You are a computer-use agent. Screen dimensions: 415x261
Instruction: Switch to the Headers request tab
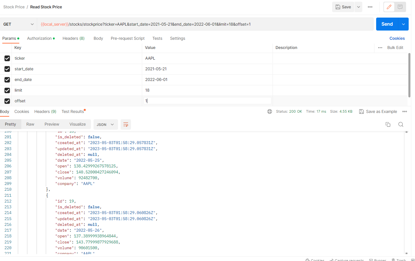click(x=73, y=38)
